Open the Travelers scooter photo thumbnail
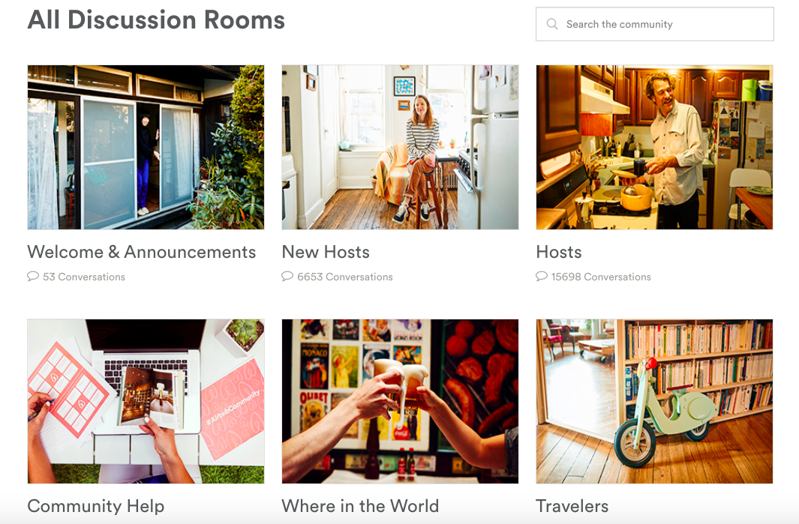This screenshot has height=524, width=799. pyautogui.click(x=654, y=401)
